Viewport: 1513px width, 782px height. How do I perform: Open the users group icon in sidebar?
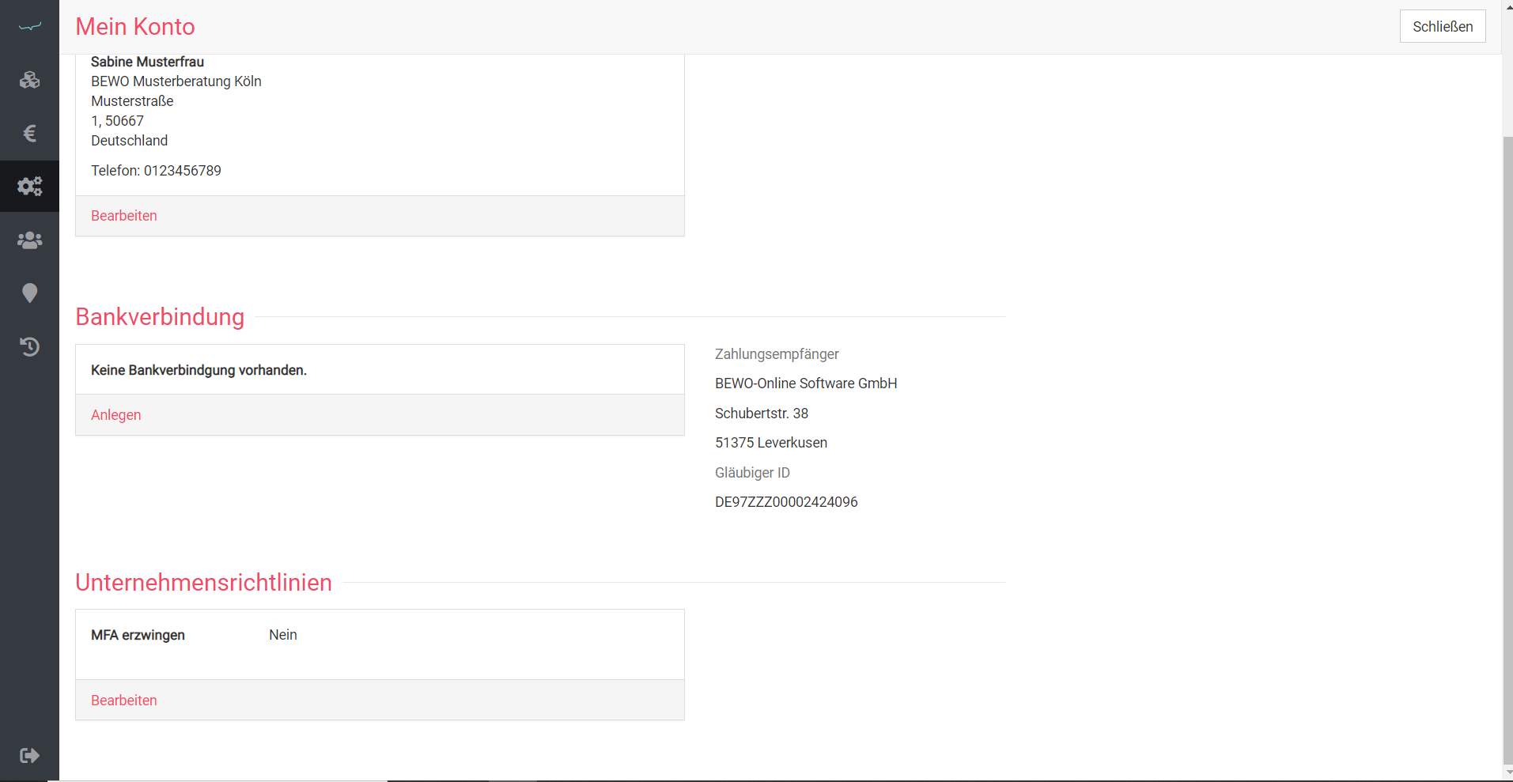[x=29, y=240]
